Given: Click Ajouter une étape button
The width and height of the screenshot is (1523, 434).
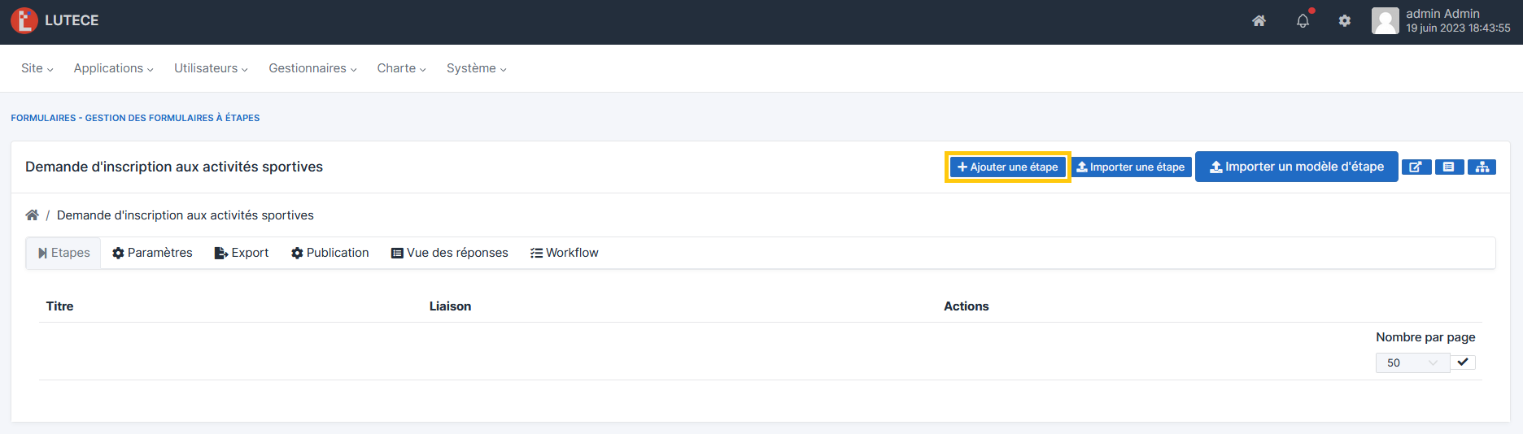Looking at the screenshot, I should [1007, 167].
